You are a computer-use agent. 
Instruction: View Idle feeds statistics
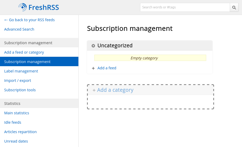13,122
